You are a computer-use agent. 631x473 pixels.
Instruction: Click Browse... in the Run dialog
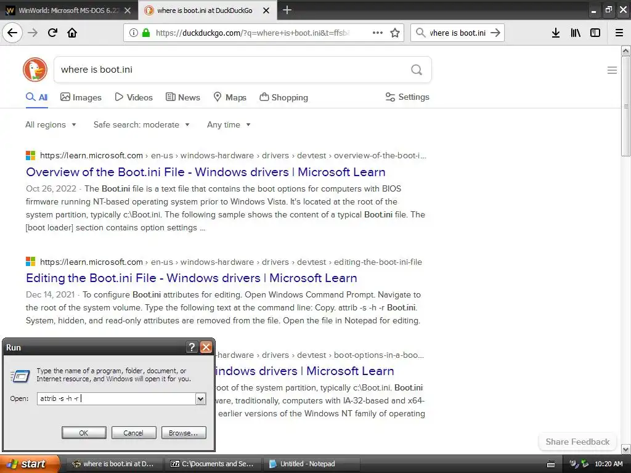click(x=184, y=433)
